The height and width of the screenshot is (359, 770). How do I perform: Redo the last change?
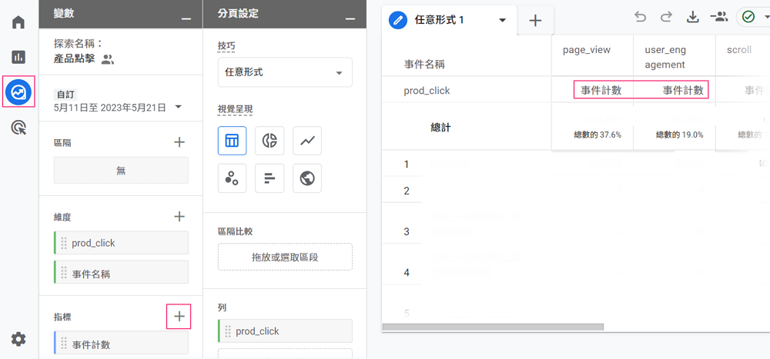coord(666,18)
